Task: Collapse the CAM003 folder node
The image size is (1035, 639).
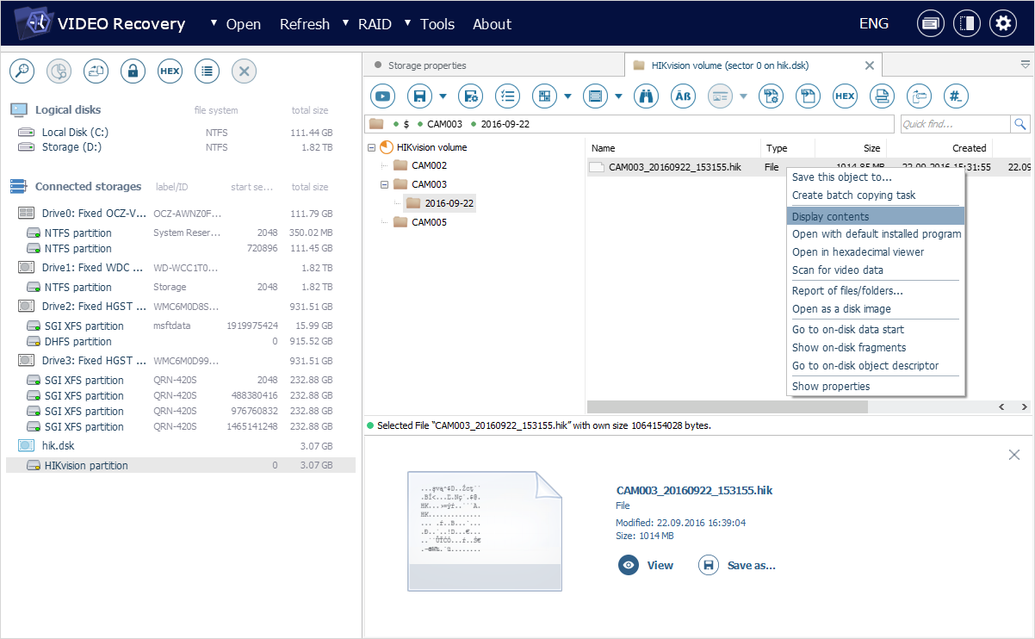Action: tap(385, 184)
